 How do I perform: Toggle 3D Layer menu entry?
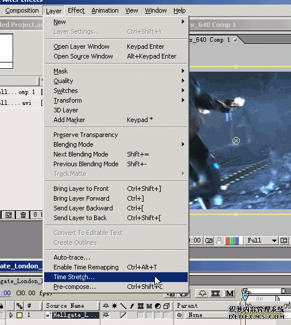116,110
